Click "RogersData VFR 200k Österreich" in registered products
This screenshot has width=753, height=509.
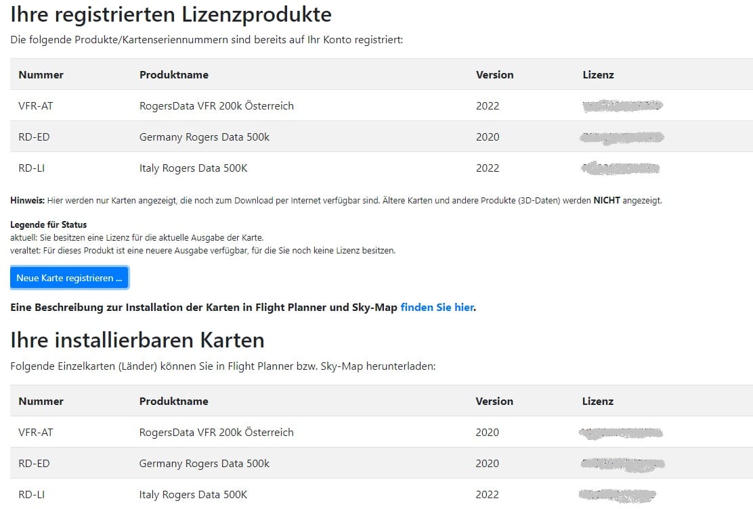pyautogui.click(x=216, y=105)
